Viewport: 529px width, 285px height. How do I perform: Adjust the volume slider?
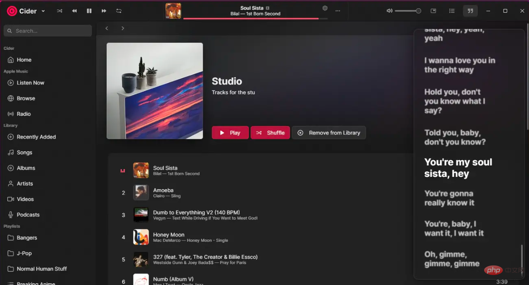tap(408, 11)
